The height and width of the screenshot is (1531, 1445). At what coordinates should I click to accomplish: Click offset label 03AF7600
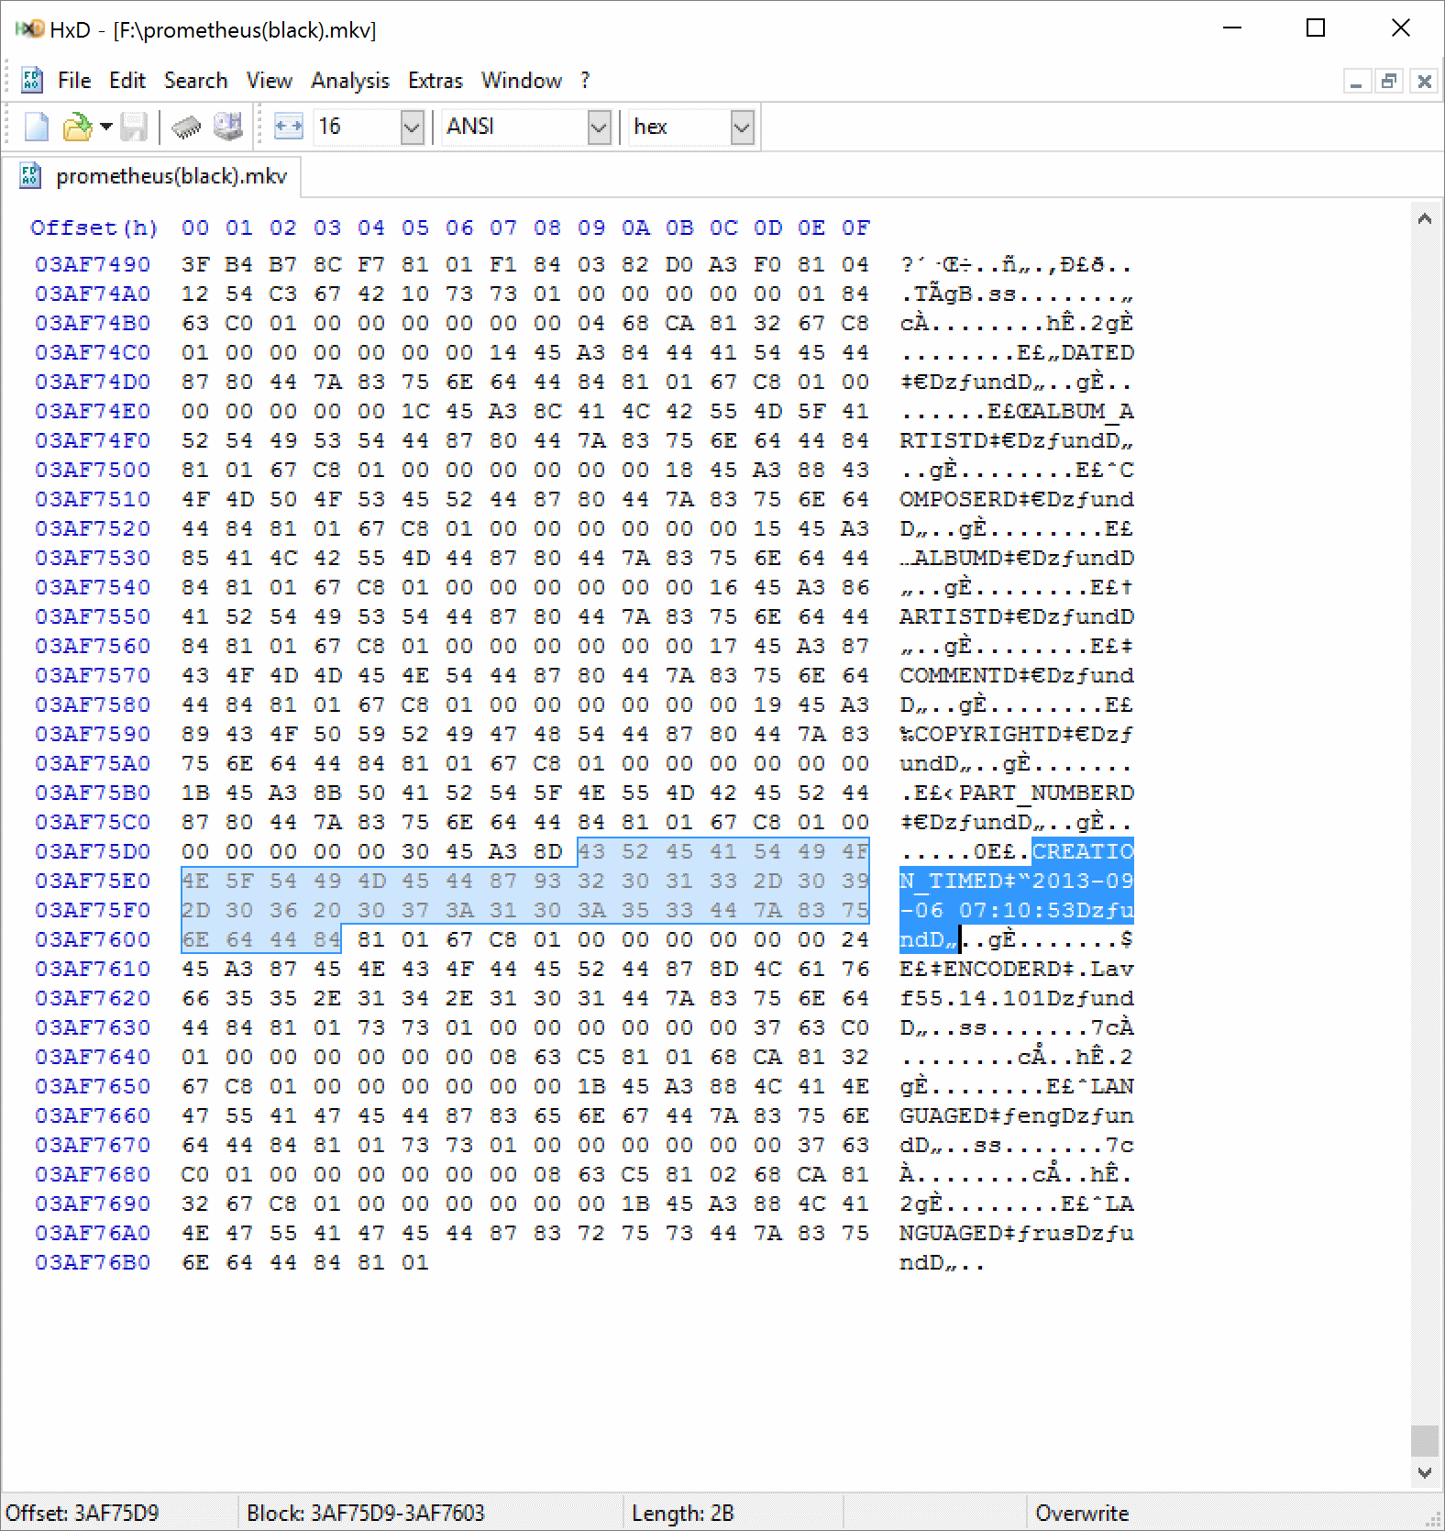tap(93, 939)
